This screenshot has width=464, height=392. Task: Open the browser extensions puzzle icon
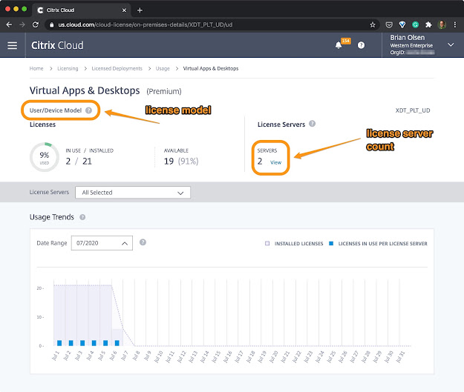pos(428,24)
